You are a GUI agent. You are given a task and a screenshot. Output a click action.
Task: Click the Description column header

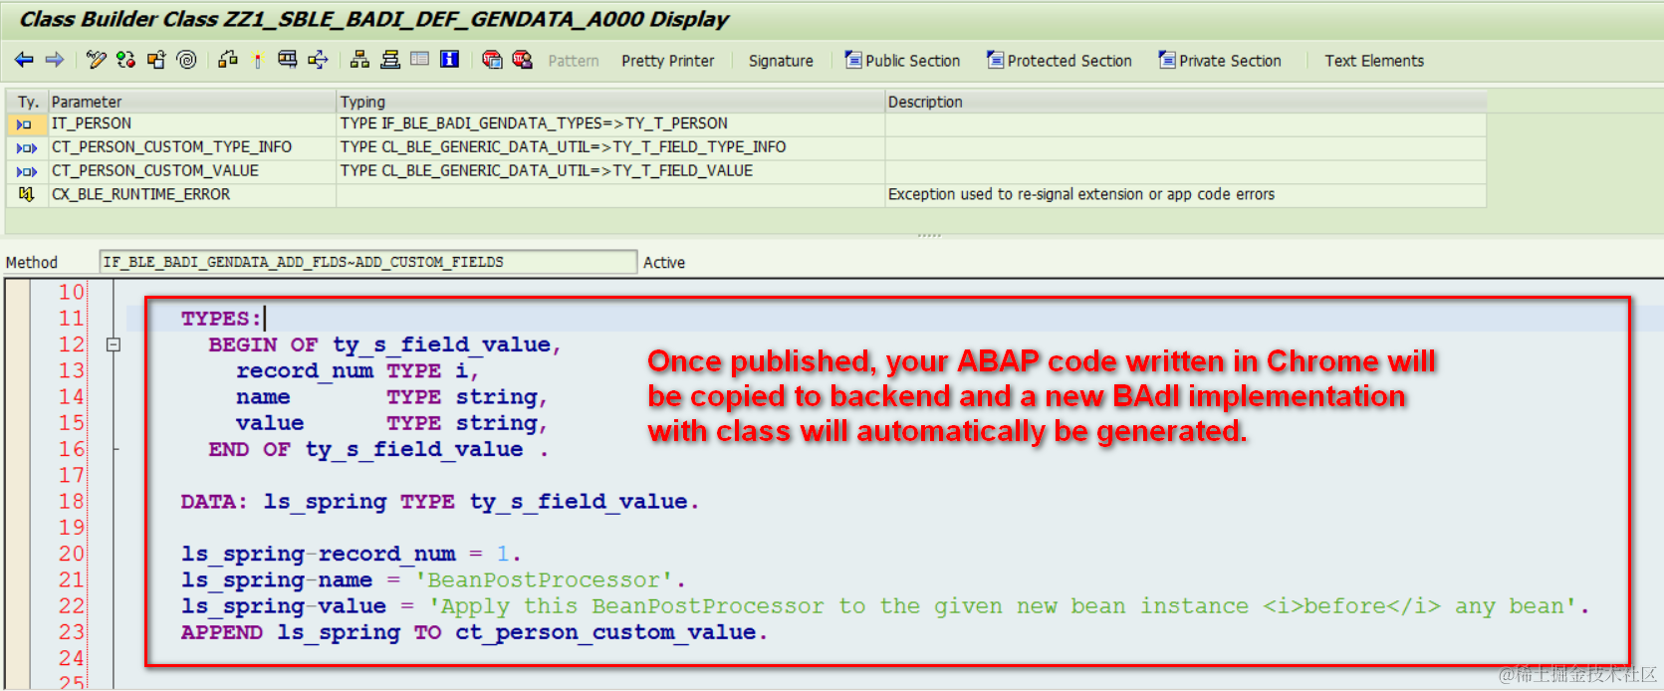point(1186,102)
